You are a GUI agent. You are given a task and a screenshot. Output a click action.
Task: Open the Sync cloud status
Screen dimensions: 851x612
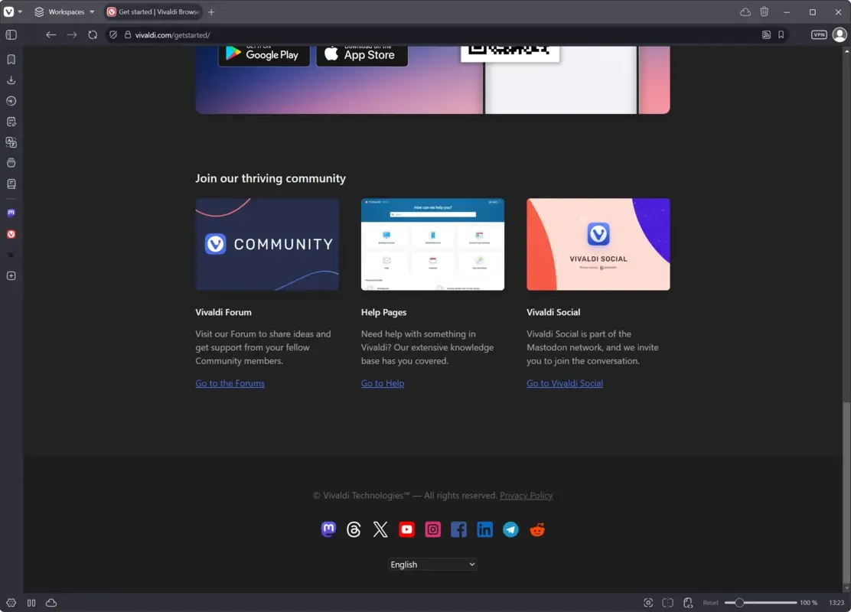(x=51, y=603)
